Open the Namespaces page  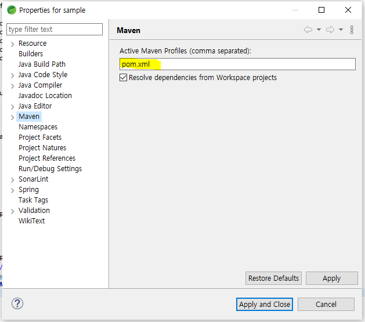[38, 127]
